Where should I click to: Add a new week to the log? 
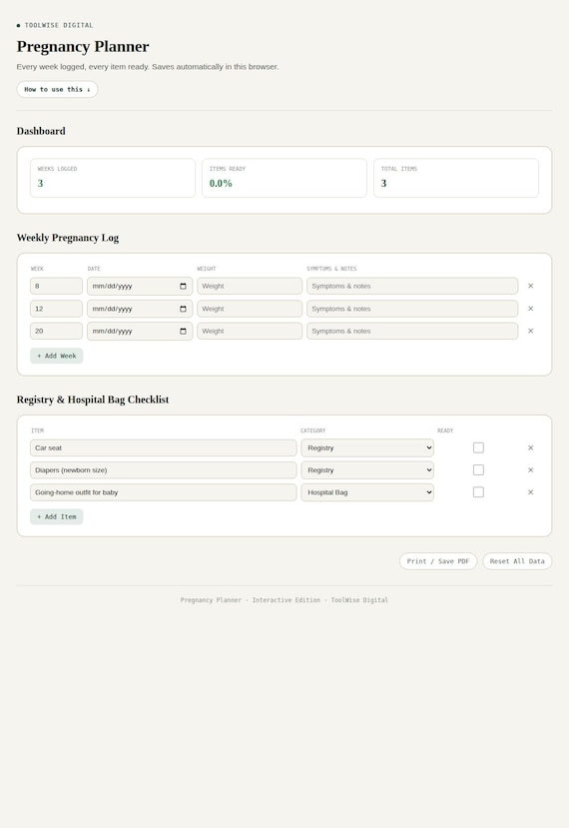(57, 356)
